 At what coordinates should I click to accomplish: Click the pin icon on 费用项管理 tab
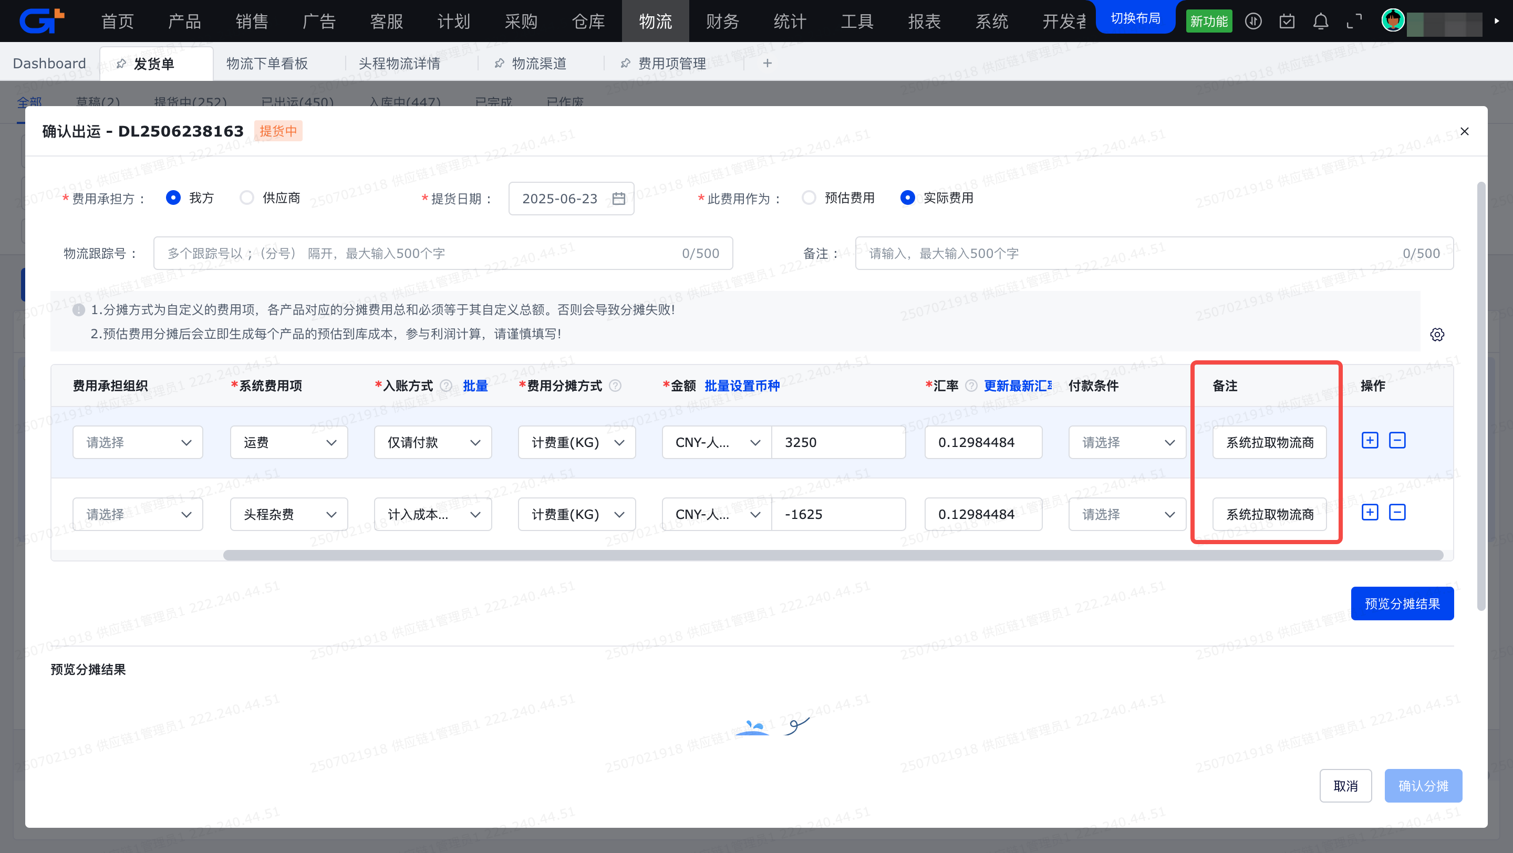coord(626,64)
